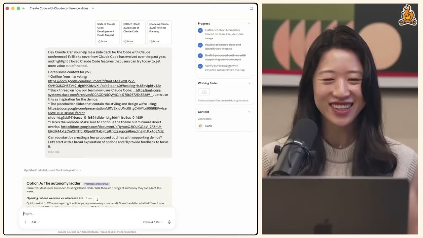This screenshot has height=238, width=423.
Task: Click the 'Connectors' label in Context panel
Action: coord(205,119)
